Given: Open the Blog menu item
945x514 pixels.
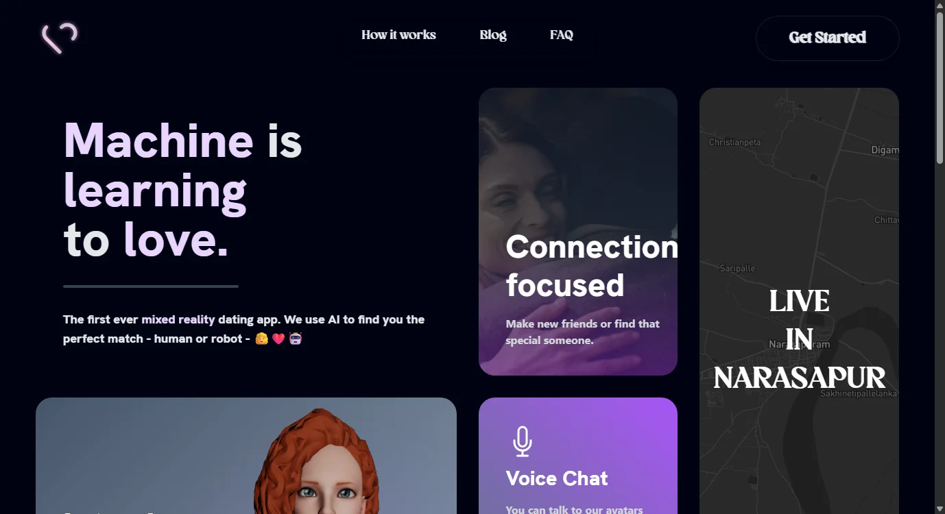Looking at the screenshot, I should 493,35.
